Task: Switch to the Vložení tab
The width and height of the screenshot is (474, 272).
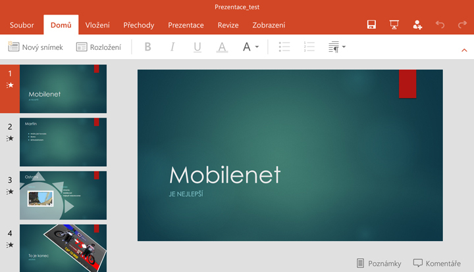Action: (x=97, y=25)
